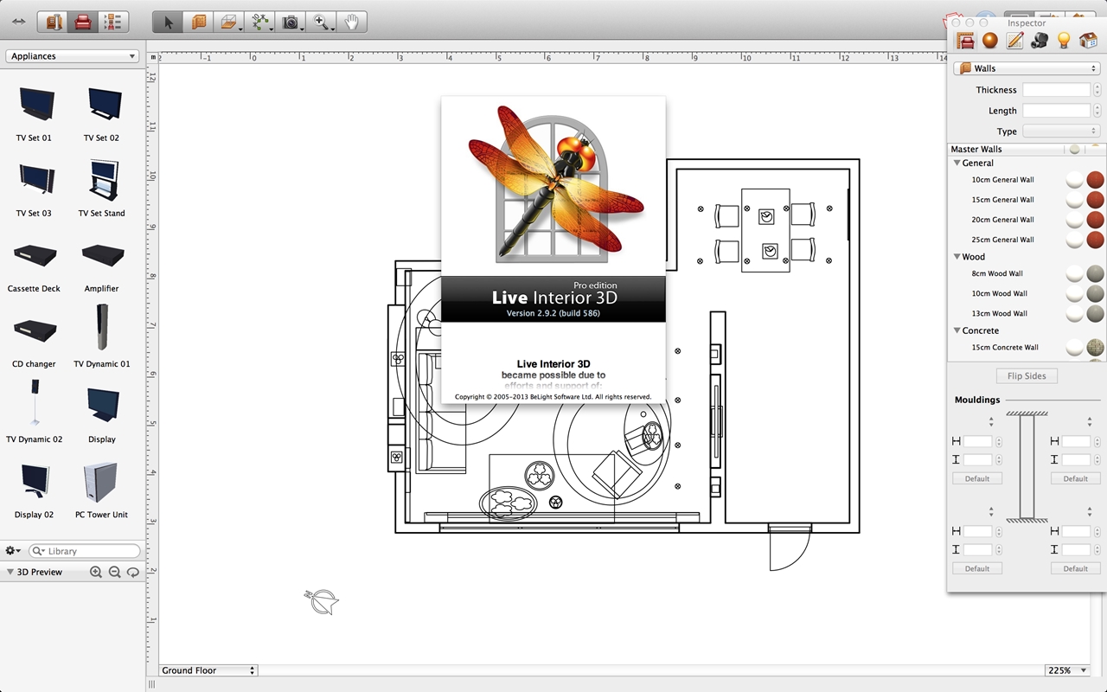Select 20cm General Wall row
This screenshot has width=1107, height=692.
coord(1027,220)
